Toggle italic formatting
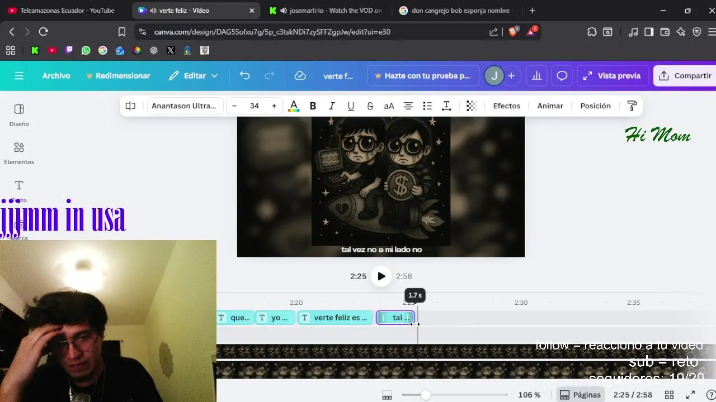Image resolution: width=716 pixels, height=402 pixels. pos(332,106)
